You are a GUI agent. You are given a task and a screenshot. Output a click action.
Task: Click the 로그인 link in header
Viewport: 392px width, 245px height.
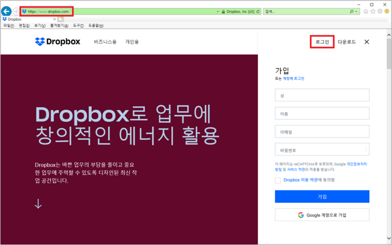point(322,42)
